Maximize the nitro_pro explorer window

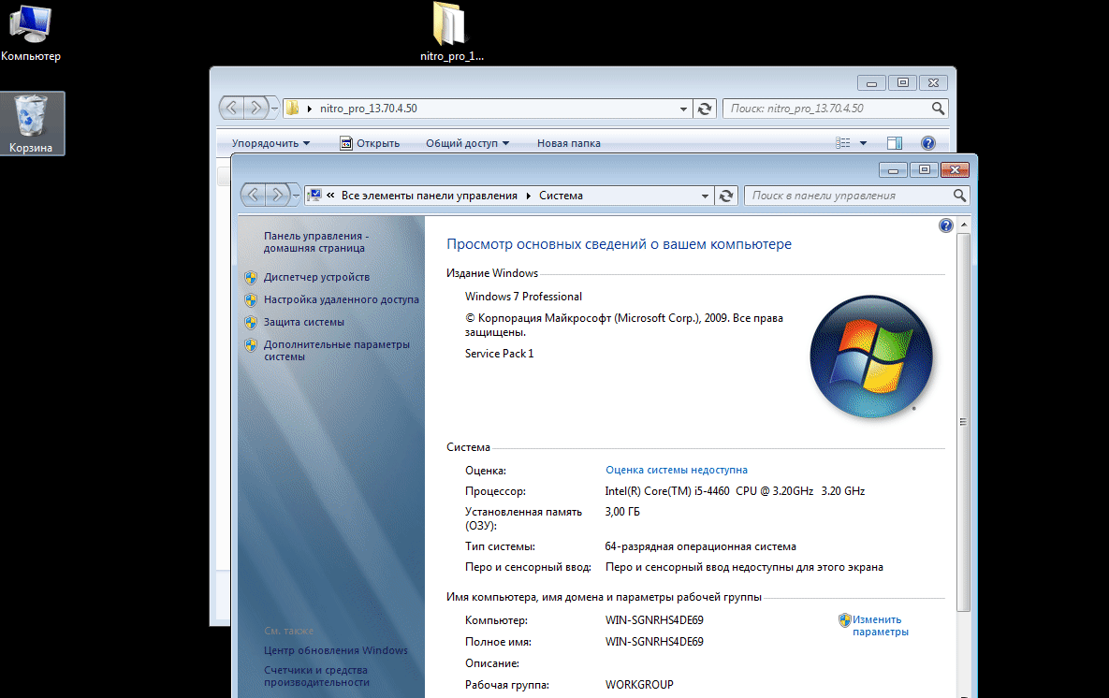click(x=902, y=82)
